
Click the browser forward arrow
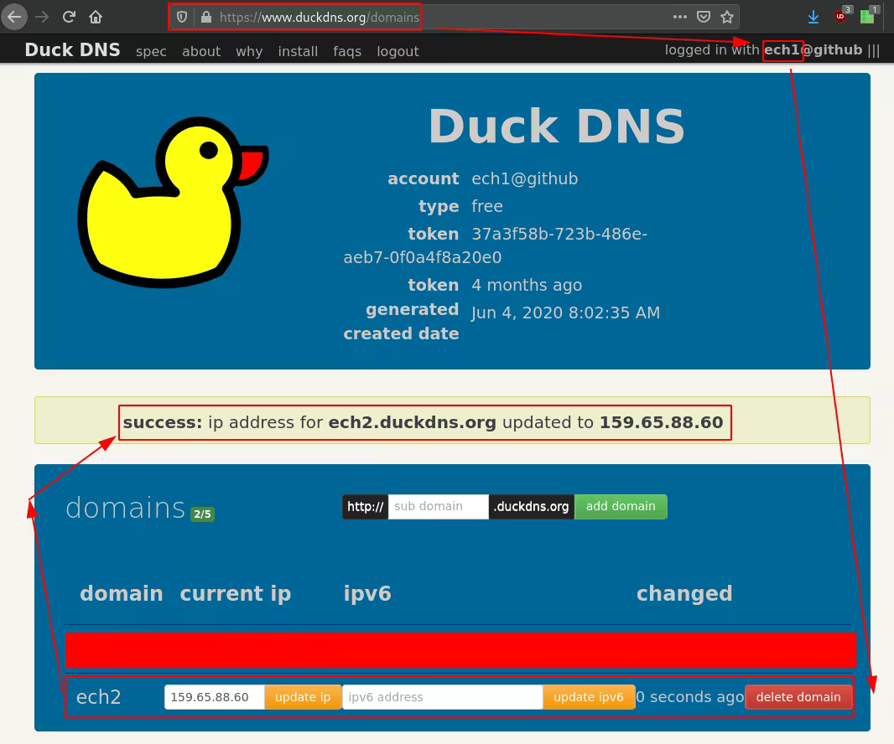click(42, 17)
